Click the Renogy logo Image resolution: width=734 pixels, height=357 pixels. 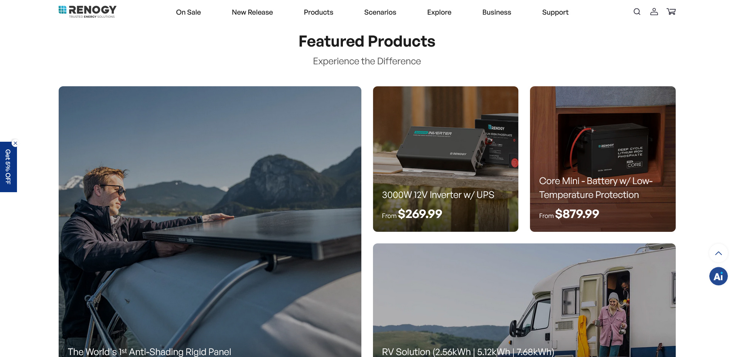point(88,12)
